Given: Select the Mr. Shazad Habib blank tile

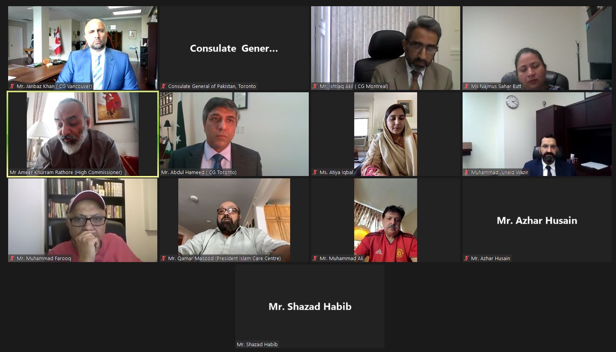Looking at the screenshot, I should (x=310, y=306).
